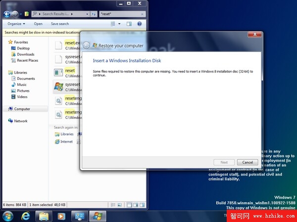Image resolution: width=297 pixels, height=222 pixels.
Task: Click Windows flag taskbar button
Action: click(98, 217)
